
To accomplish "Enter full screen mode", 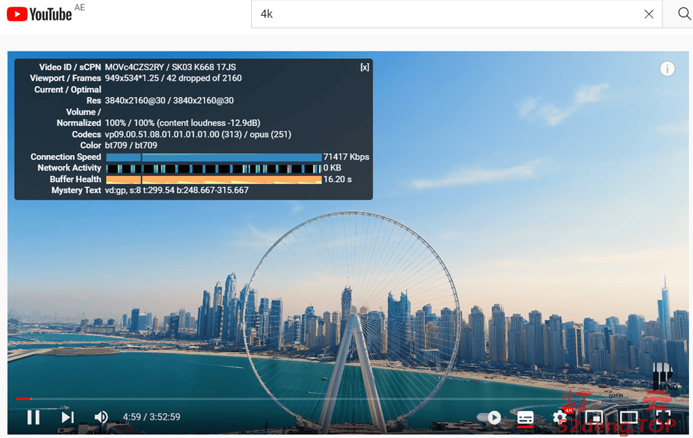I will [663, 418].
